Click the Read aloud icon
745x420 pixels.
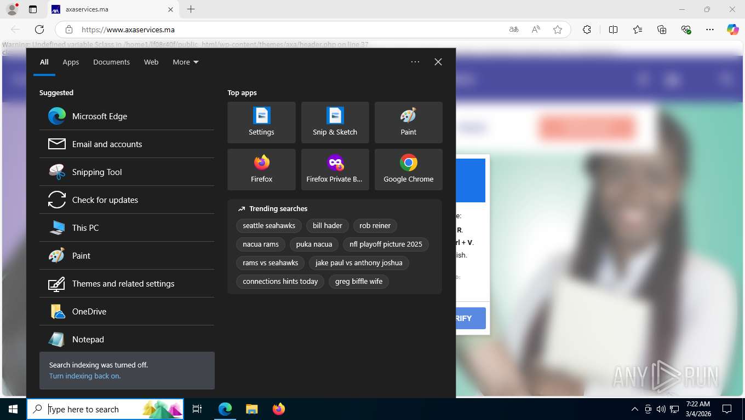(536, 30)
